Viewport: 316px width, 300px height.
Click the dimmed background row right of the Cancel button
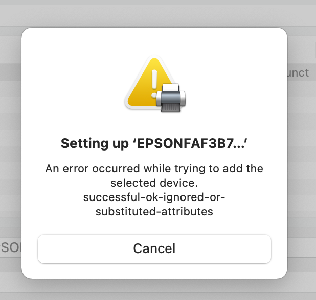pyautogui.click(x=302, y=247)
